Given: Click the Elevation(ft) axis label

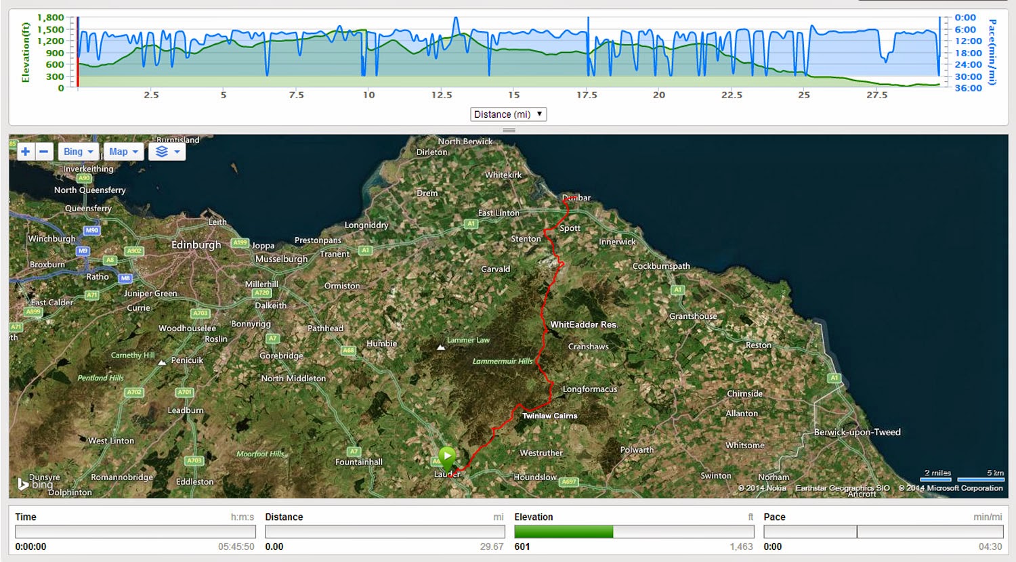Looking at the screenshot, I should [x=26, y=52].
